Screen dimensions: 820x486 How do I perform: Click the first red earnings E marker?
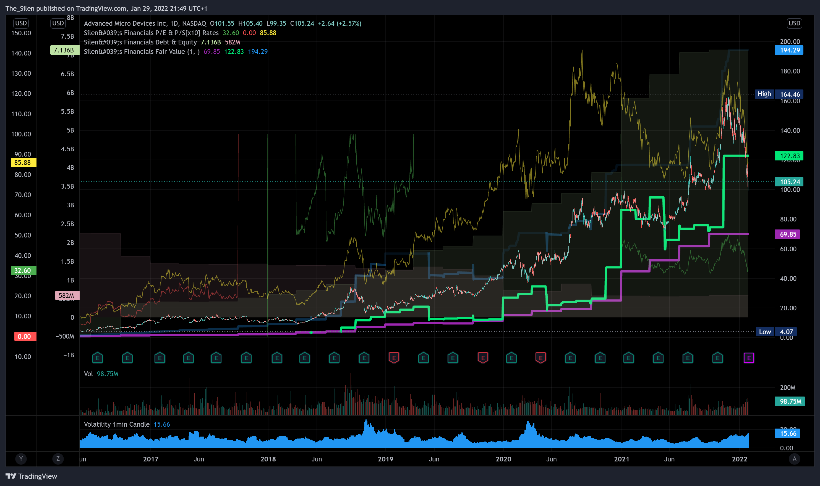[x=394, y=358]
